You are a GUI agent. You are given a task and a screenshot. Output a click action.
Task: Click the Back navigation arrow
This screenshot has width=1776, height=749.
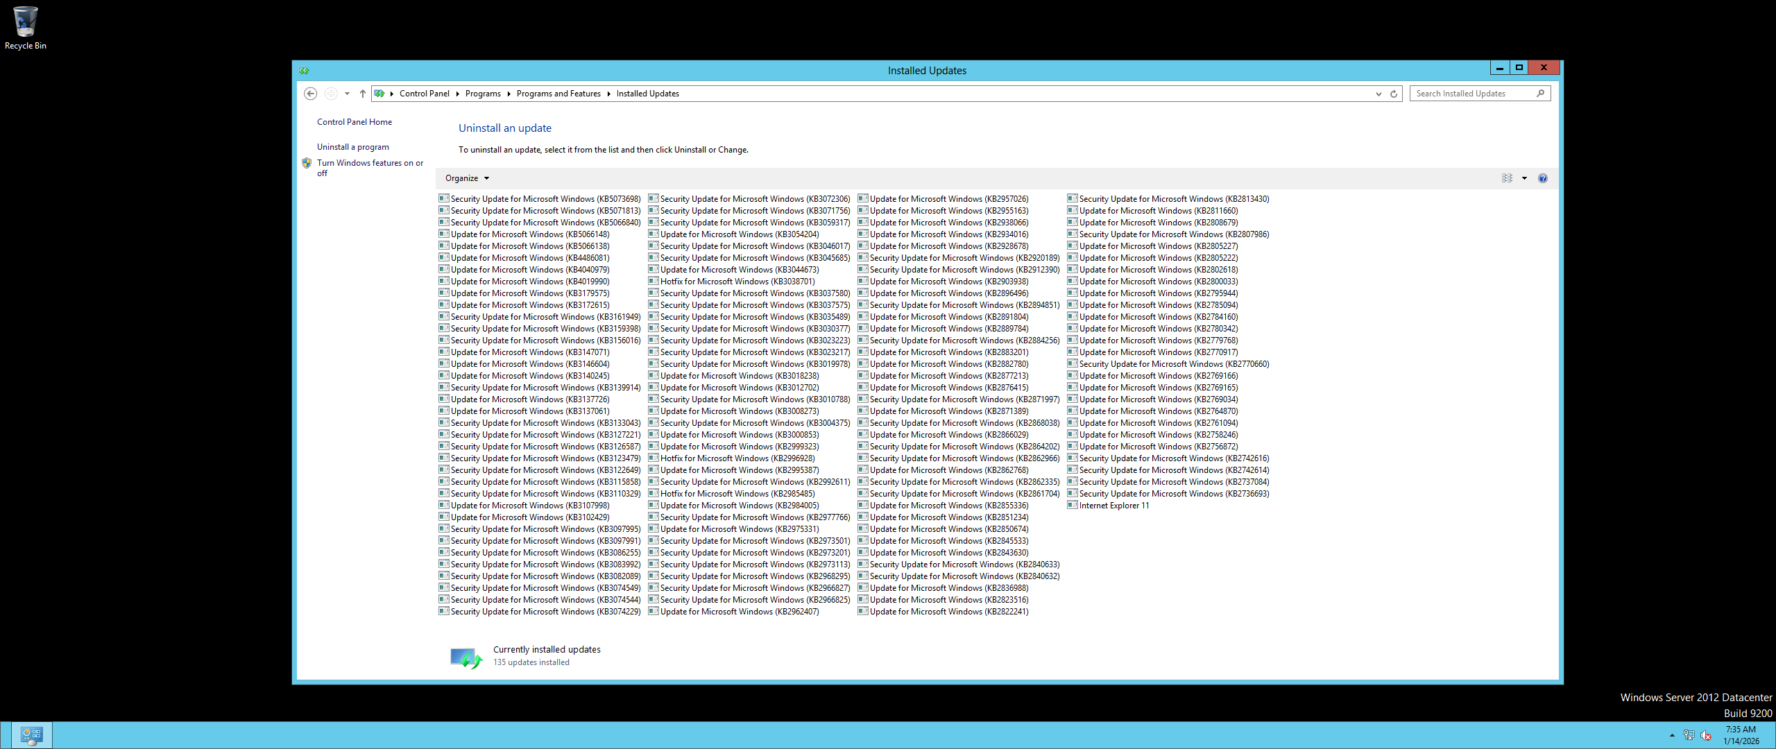point(310,94)
